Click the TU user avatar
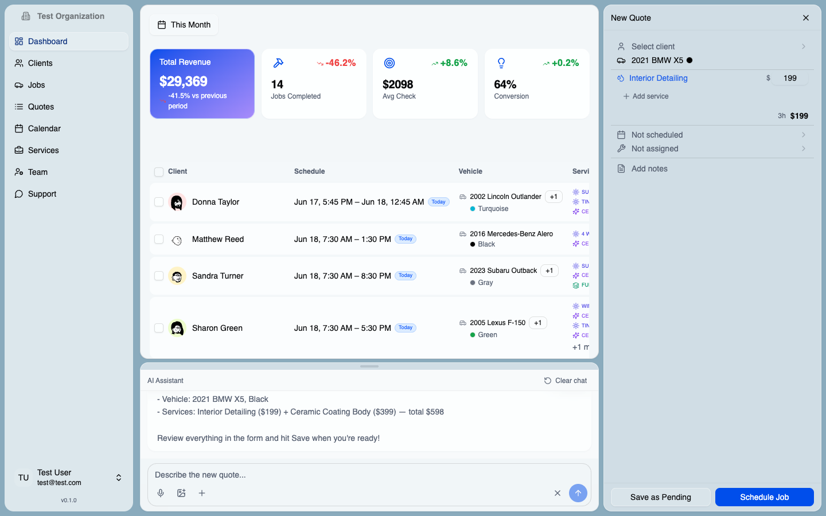The width and height of the screenshot is (826, 516). point(24,478)
